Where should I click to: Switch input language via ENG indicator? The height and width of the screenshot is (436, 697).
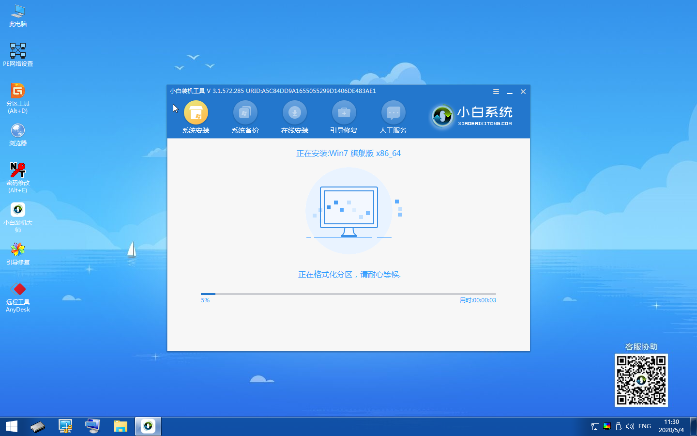pos(644,426)
